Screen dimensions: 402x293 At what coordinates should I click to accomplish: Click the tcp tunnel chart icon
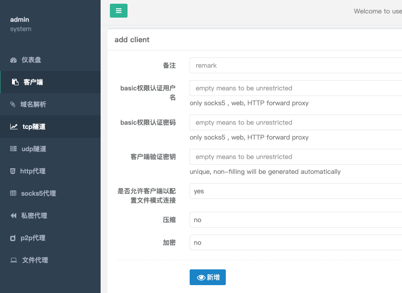pos(14,127)
